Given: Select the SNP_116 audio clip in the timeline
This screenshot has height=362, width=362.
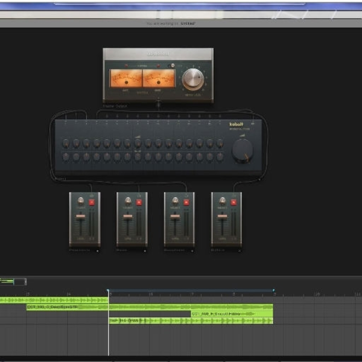Looking at the screenshot, I should pos(191,321).
